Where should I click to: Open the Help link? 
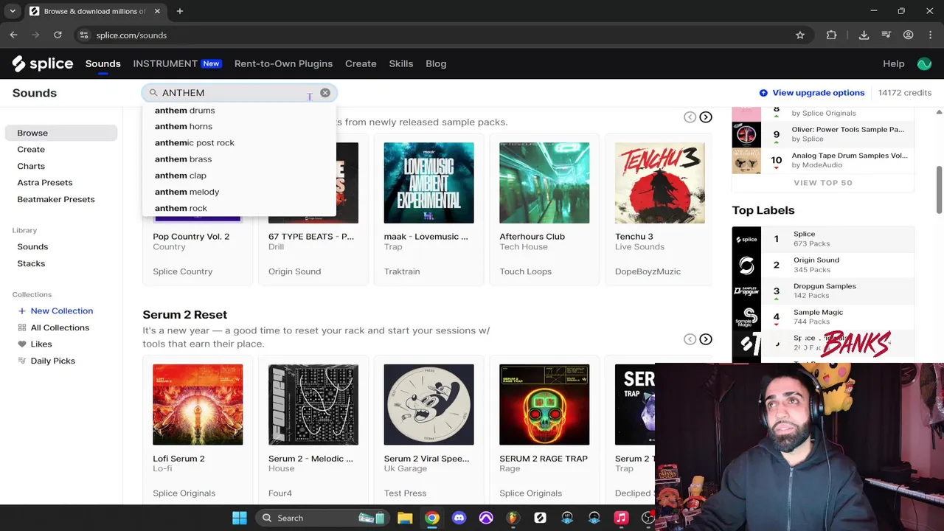point(893,63)
